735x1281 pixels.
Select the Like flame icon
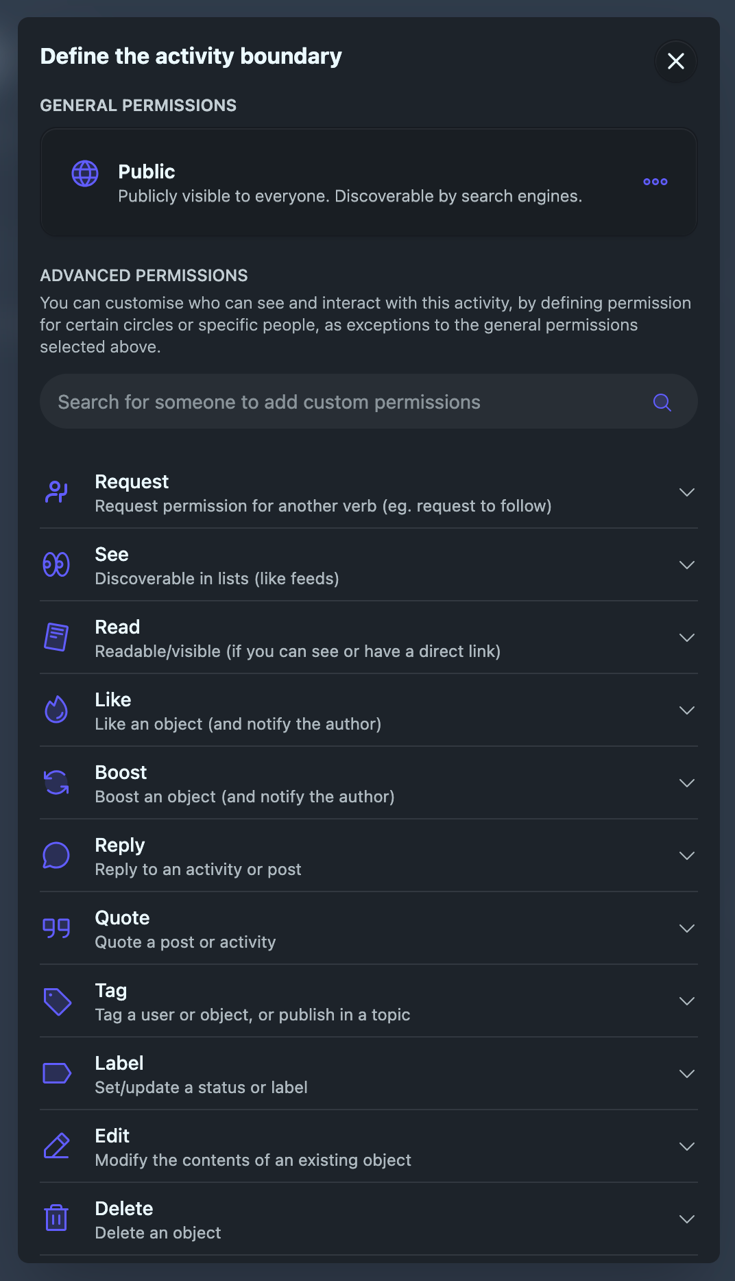(x=57, y=710)
